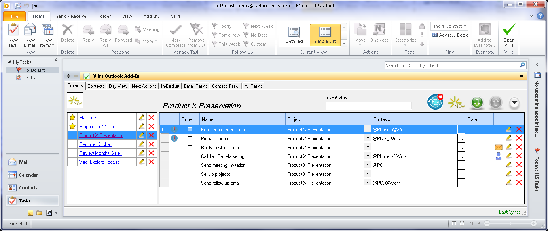The width and height of the screenshot is (548, 231).
Task: Click the Help question mark icon
Action: pyautogui.click(x=540, y=16)
